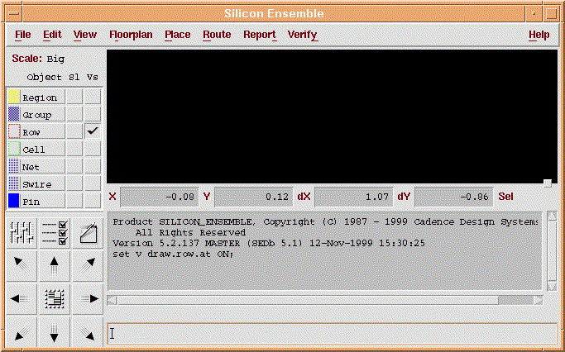The image size is (565, 352).
Task: Open the Route menu
Action: pyautogui.click(x=217, y=35)
